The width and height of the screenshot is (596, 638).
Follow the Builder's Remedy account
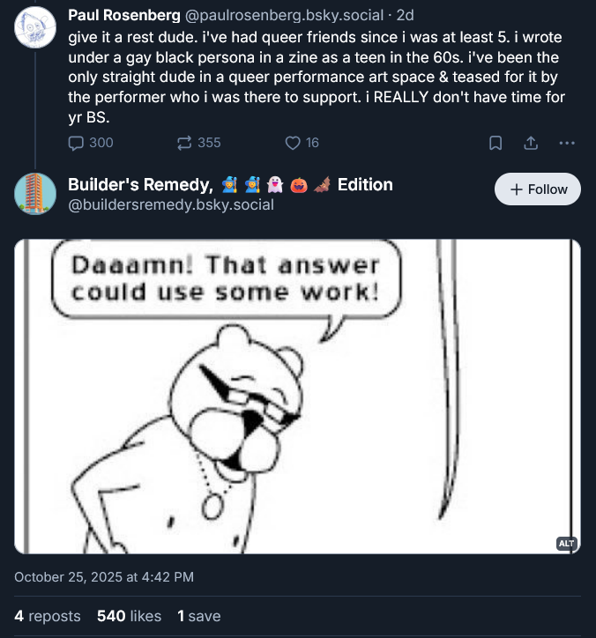coord(538,189)
